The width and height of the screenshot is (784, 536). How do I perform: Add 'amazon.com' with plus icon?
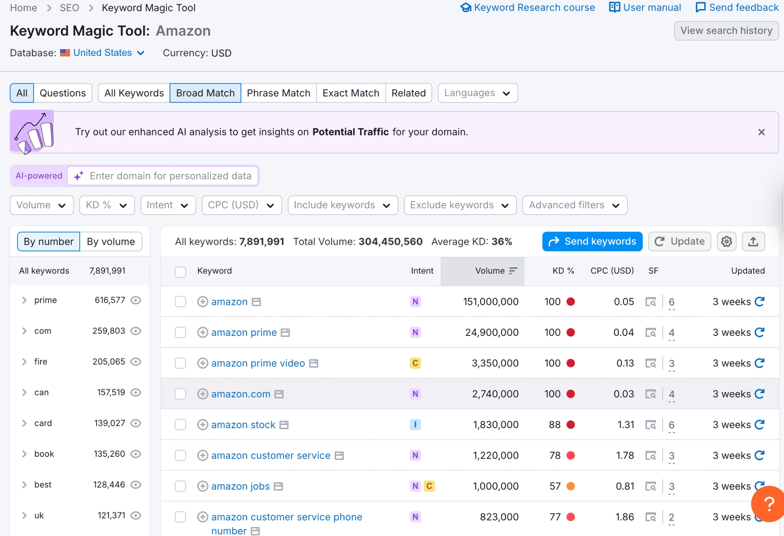pyautogui.click(x=203, y=394)
